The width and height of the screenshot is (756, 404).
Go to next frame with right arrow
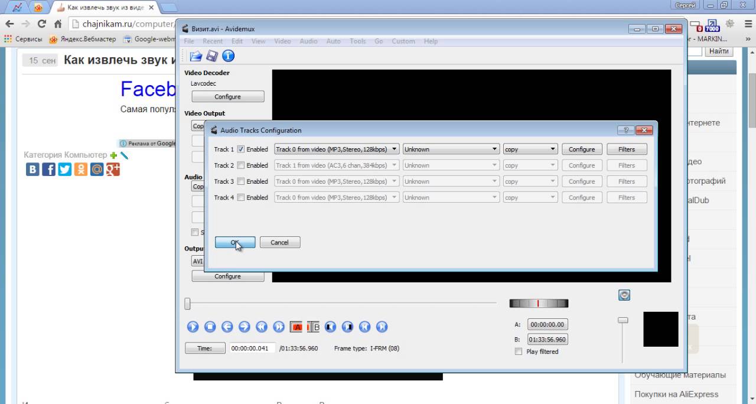point(244,327)
